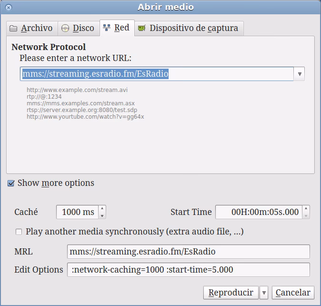Open the Dispositivo de captura tab

click(189, 28)
